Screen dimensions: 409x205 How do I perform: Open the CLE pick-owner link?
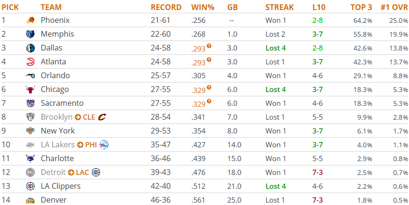click(88, 117)
